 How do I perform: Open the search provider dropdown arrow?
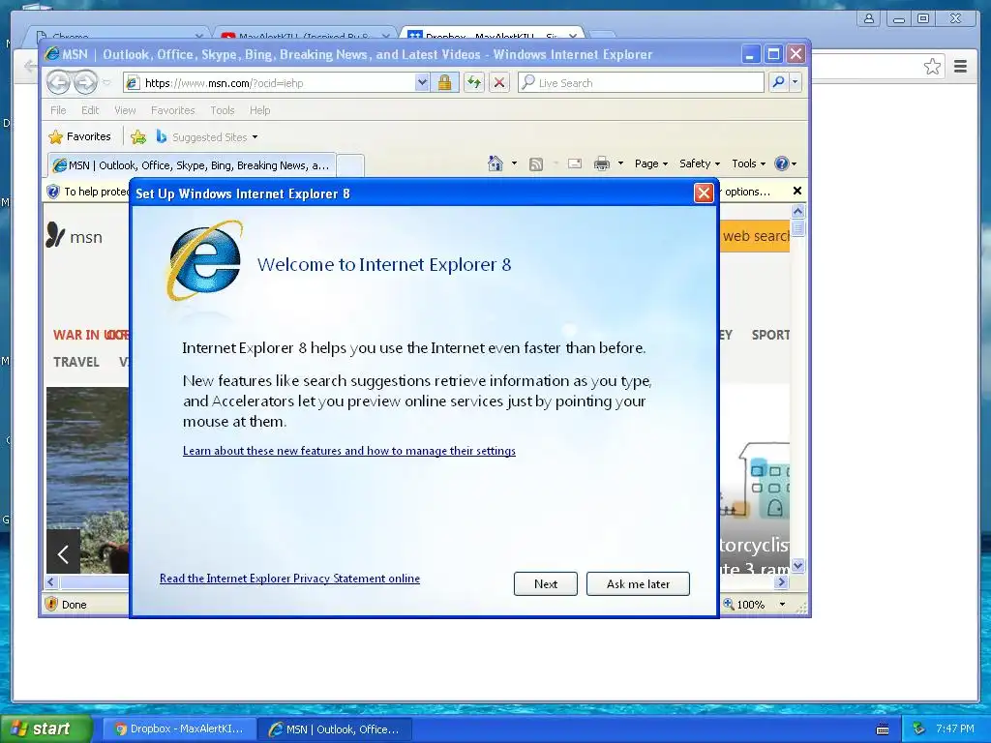(796, 82)
